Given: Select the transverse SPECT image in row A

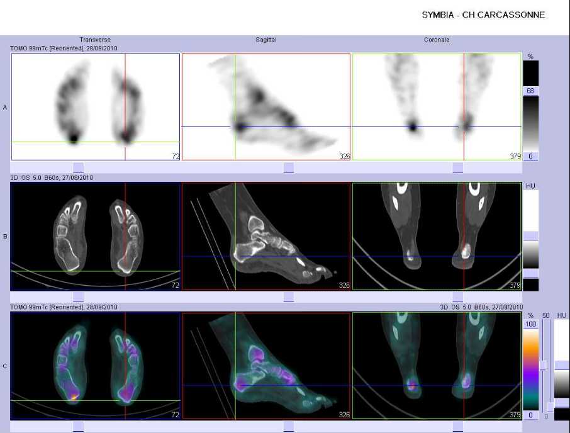Looking at the screenshot, I should [x=96, y=107].
